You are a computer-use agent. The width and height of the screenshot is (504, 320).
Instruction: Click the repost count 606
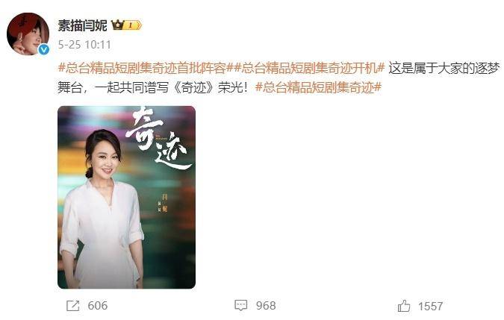(x=98, y=306)
